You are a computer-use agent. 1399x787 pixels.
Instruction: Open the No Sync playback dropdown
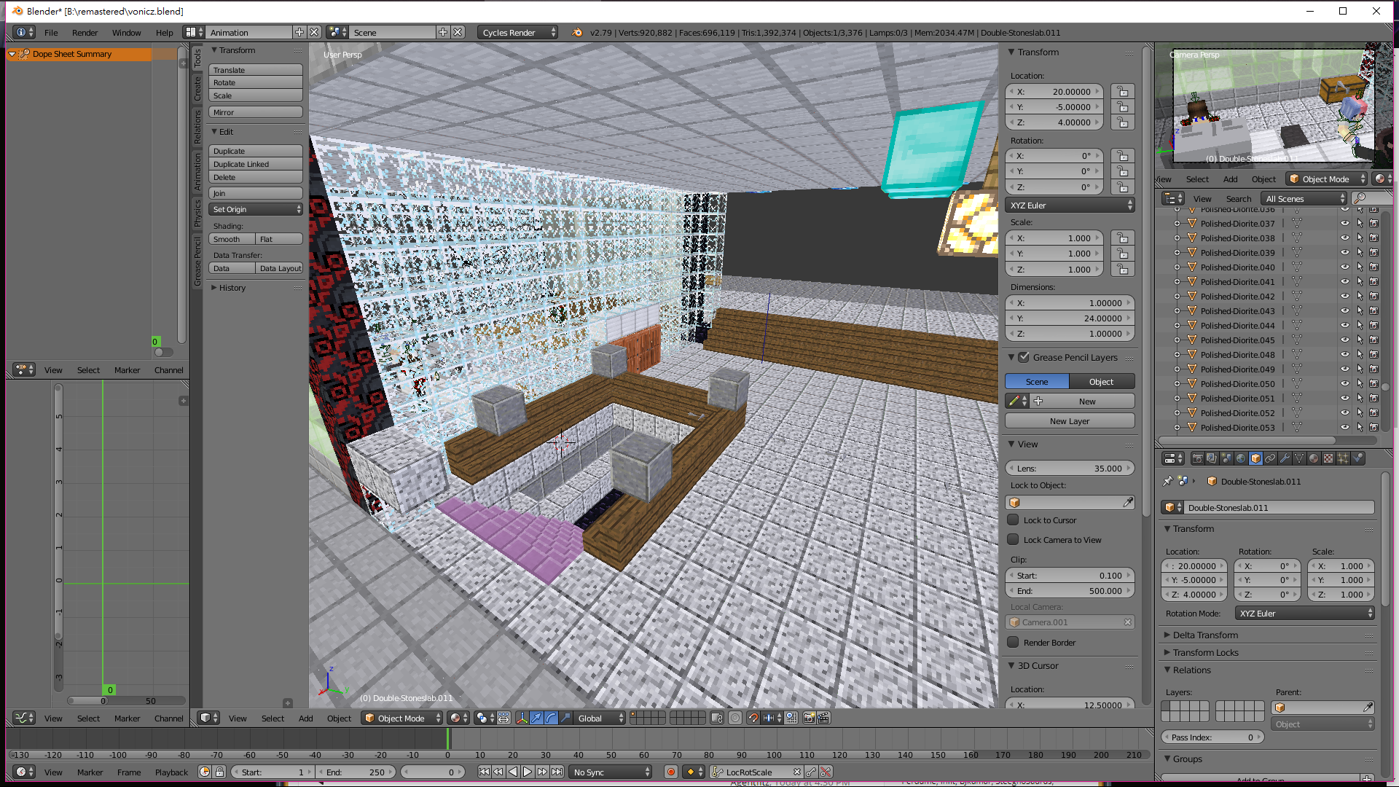pyautogui.click(x=611, y=772)
